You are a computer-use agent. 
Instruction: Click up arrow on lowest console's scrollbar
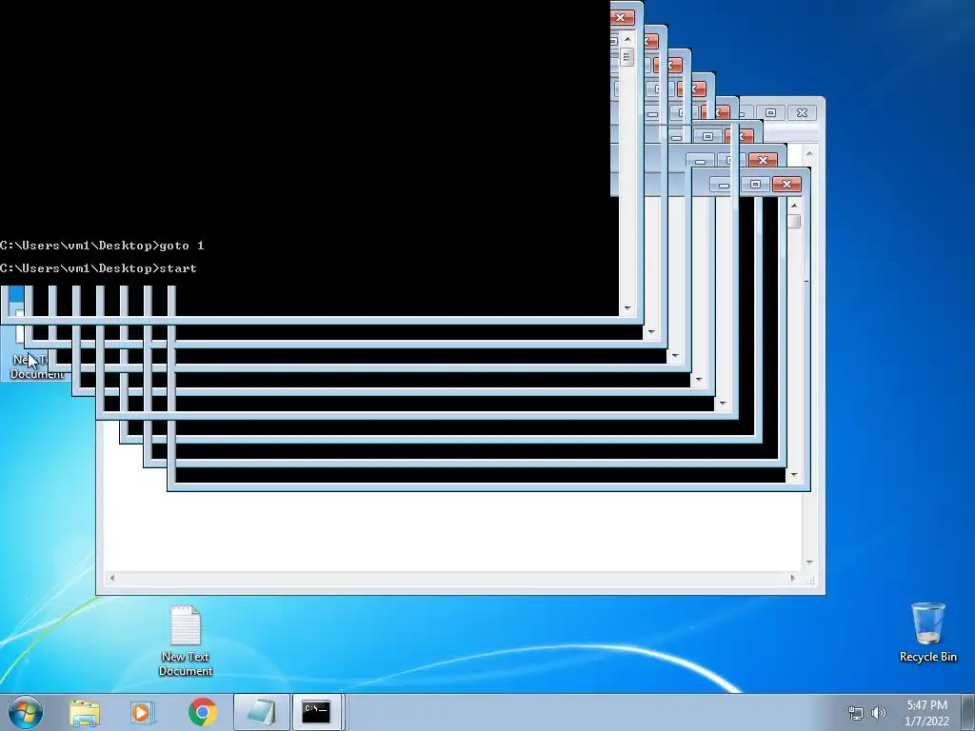[794, 206]
